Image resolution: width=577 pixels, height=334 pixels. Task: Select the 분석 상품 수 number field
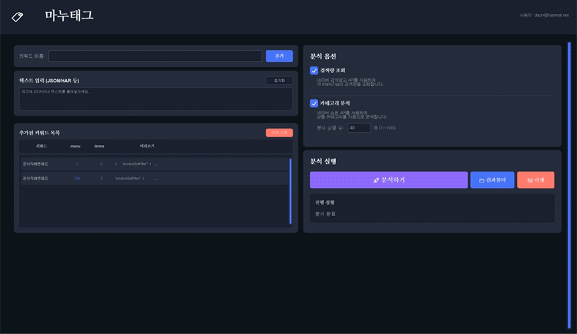(x=359, y=127)
